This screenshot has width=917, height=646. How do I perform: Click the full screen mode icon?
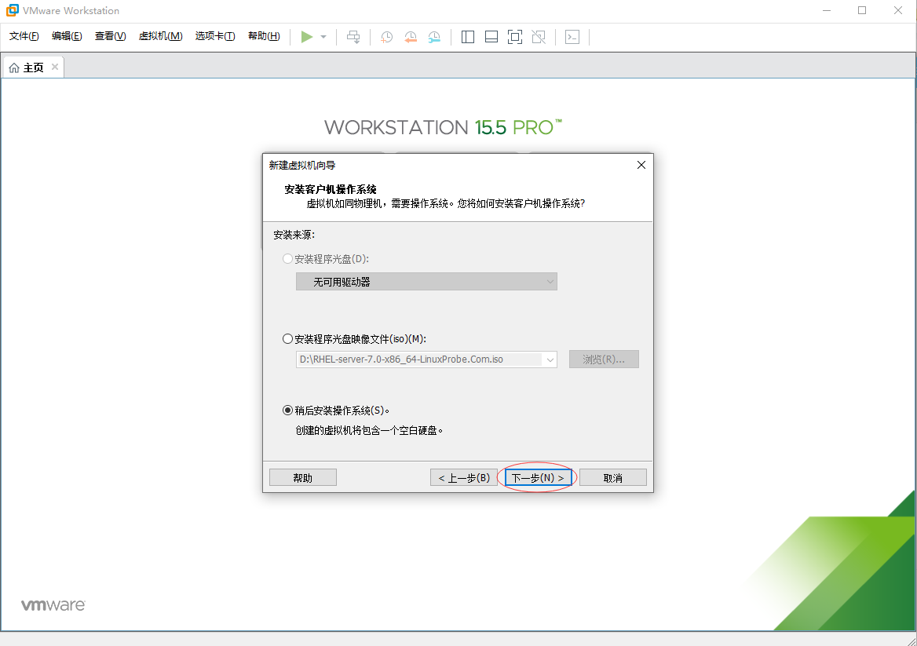click(x=515, y=37)
